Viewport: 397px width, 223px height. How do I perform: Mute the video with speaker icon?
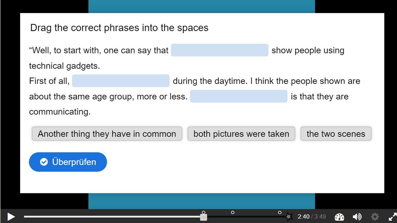[357, 216]
